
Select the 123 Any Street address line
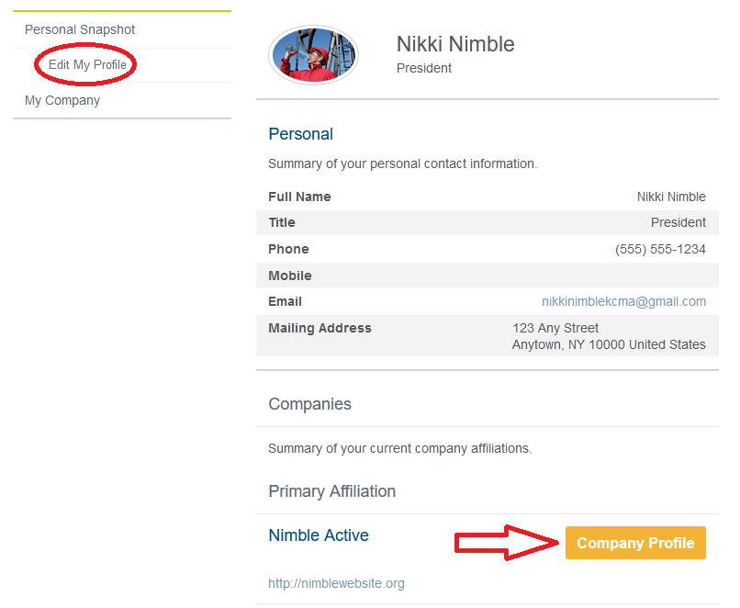tap(555, 328)
